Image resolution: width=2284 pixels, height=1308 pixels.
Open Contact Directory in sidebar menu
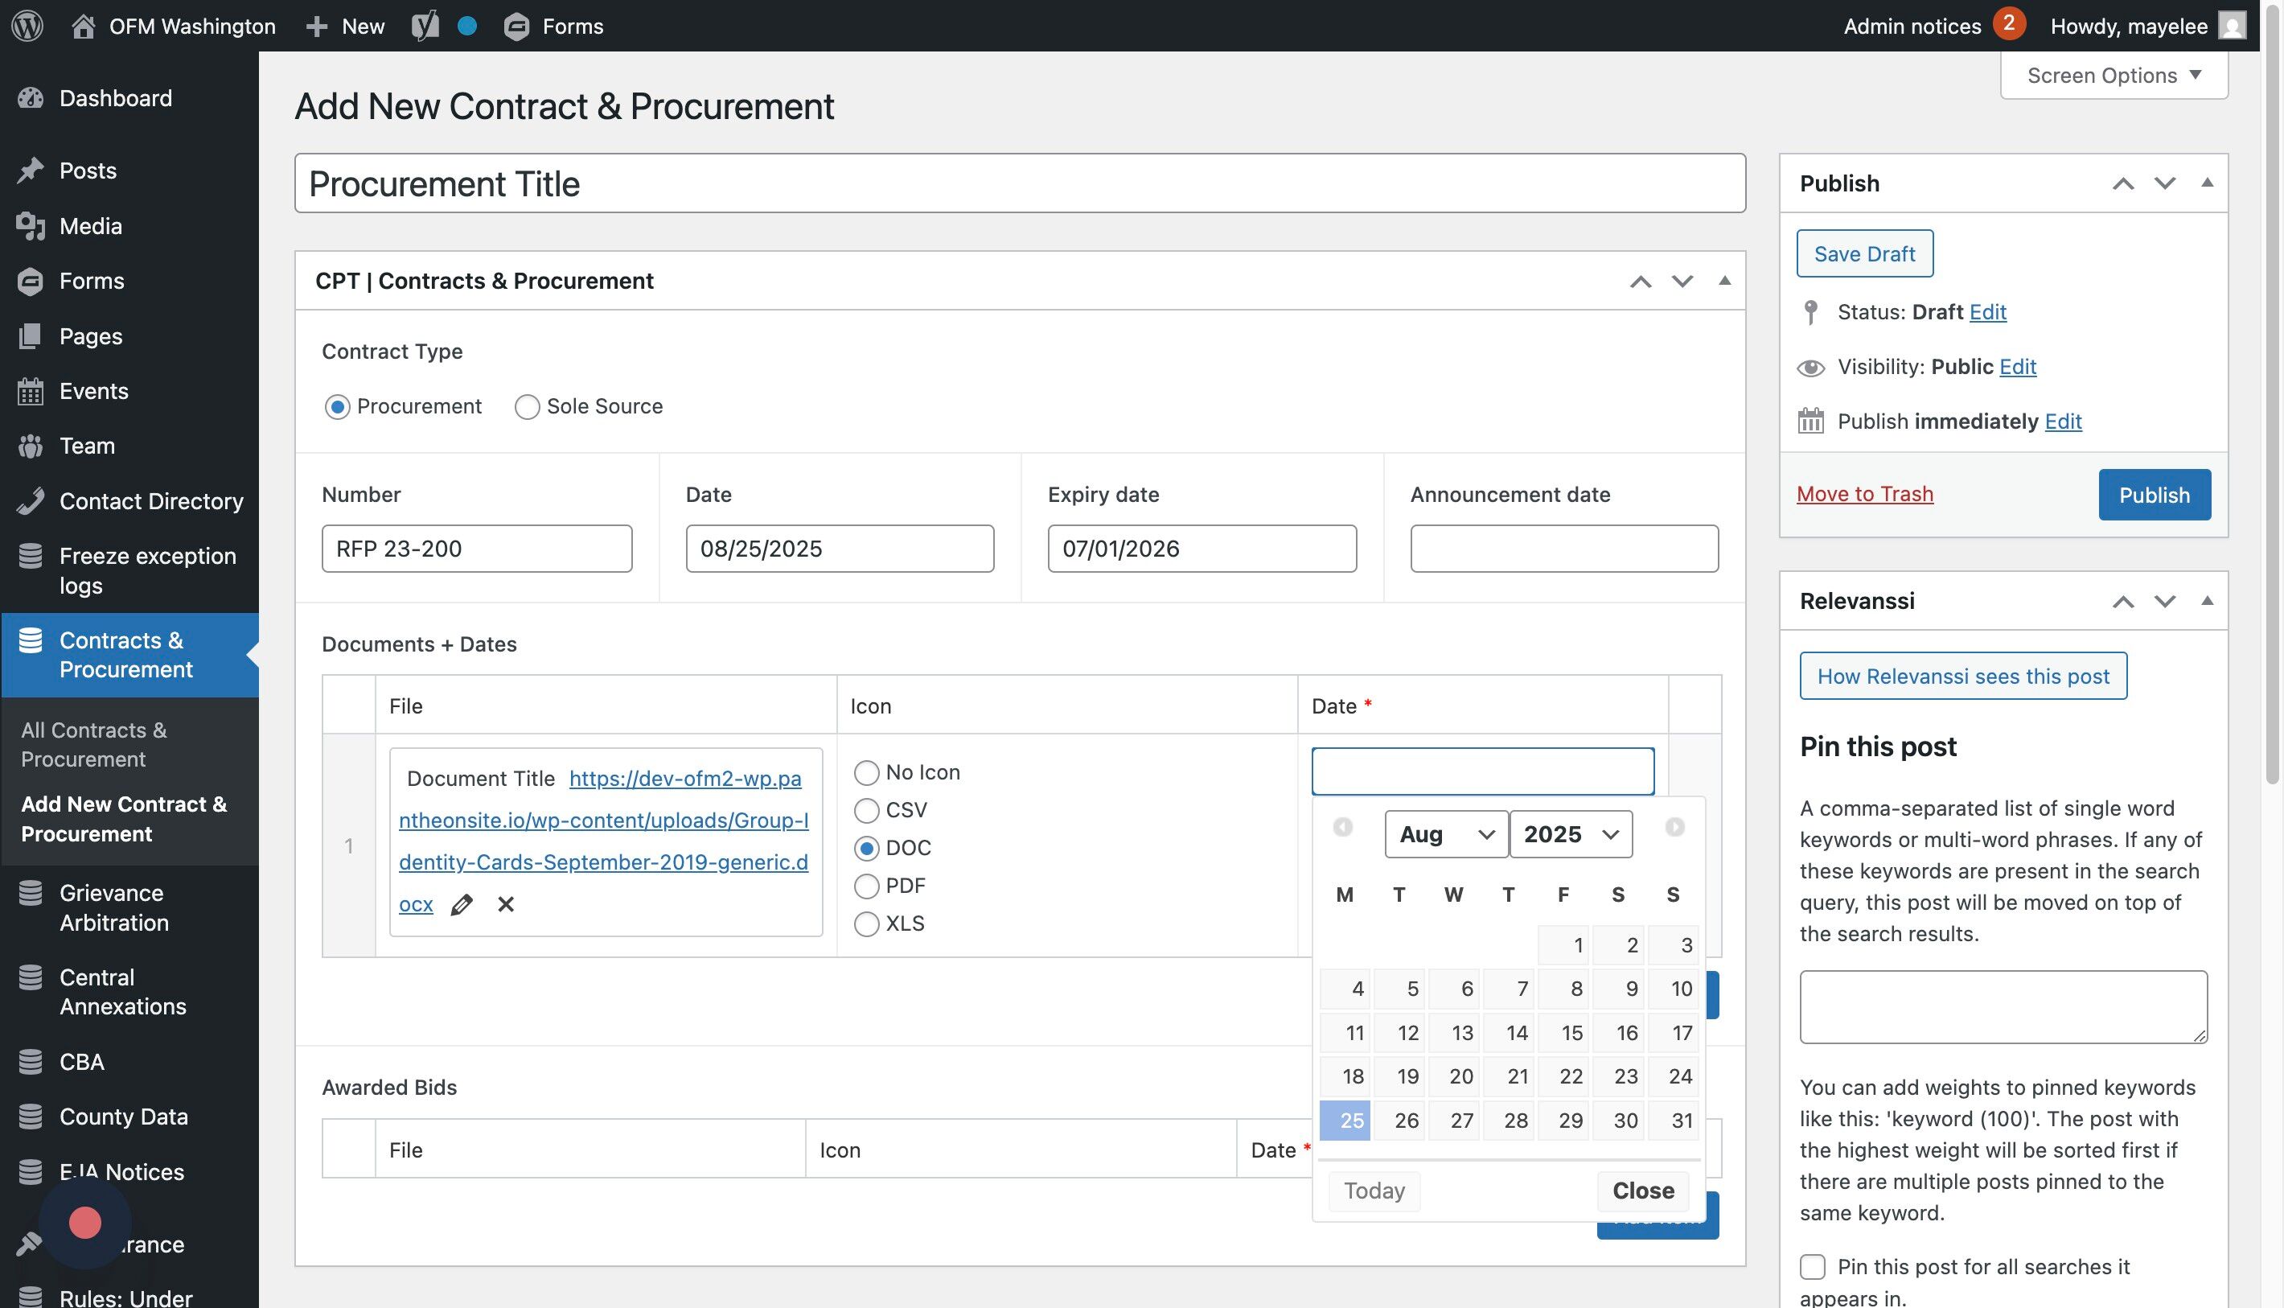point(151,501)
